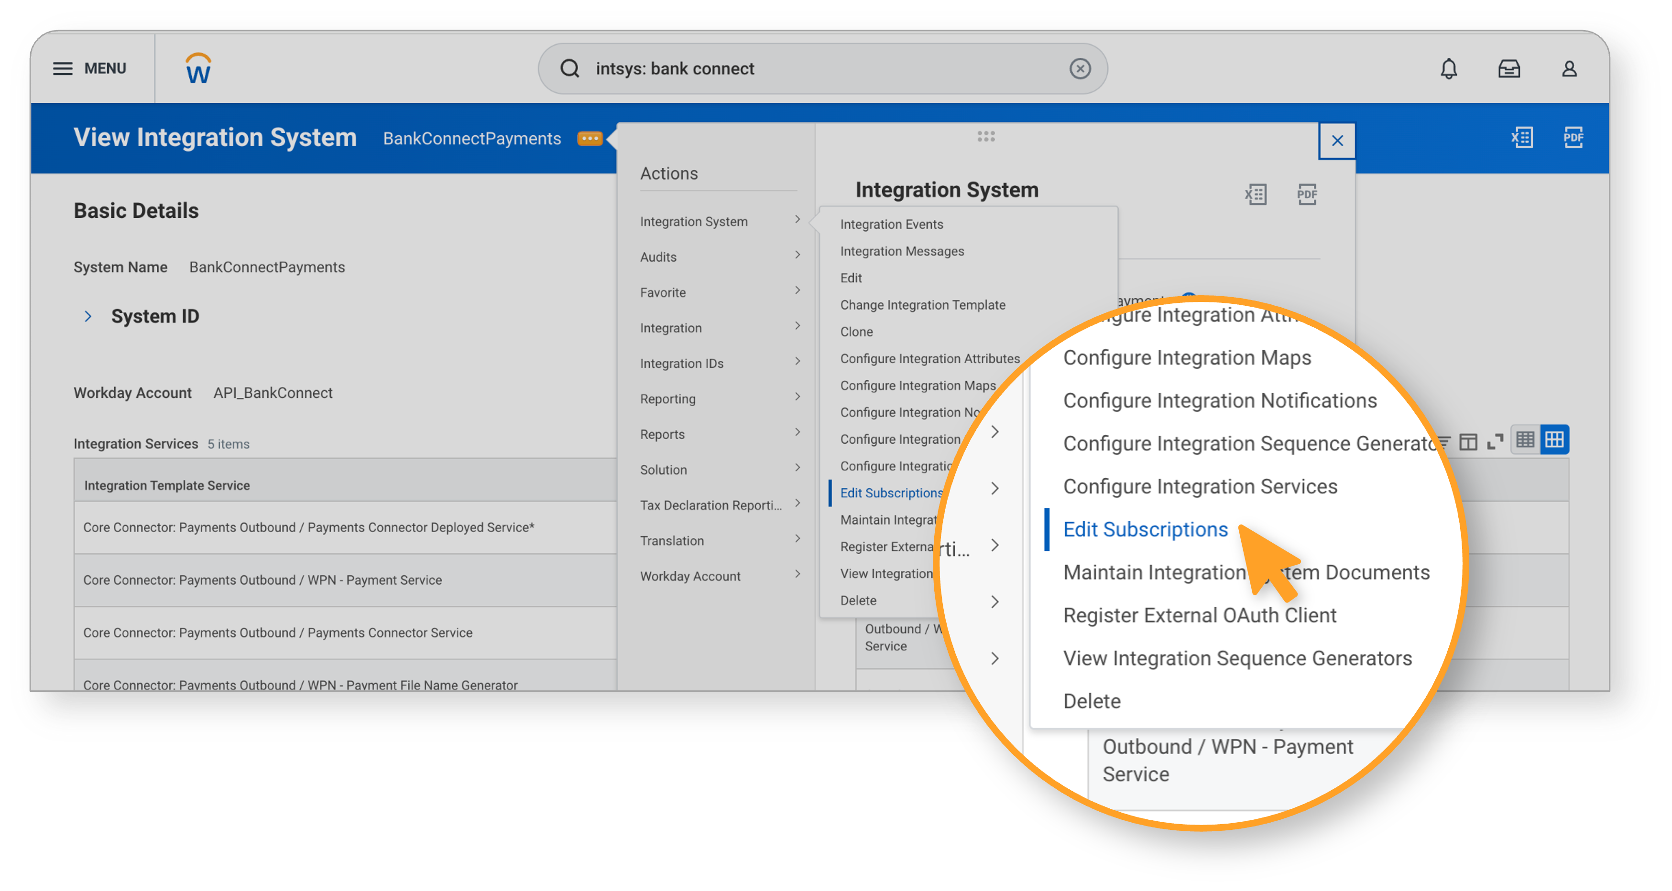Click Edit Subscriptions in magnified menu
Viewport: 1672px width, 891px height.
coord(1145,529)
